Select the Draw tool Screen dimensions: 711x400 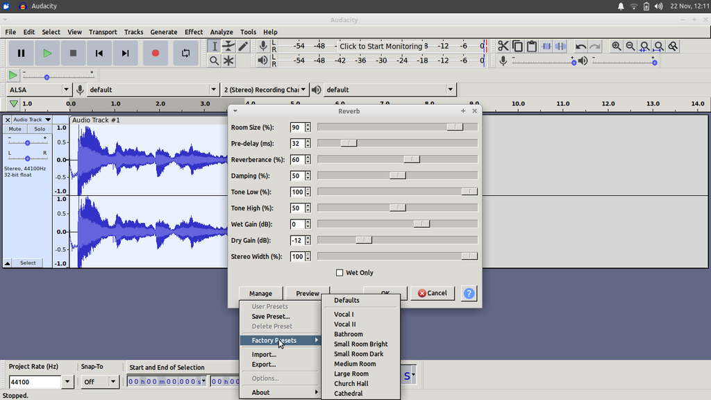pyautogui.click(x=244, y=46)
